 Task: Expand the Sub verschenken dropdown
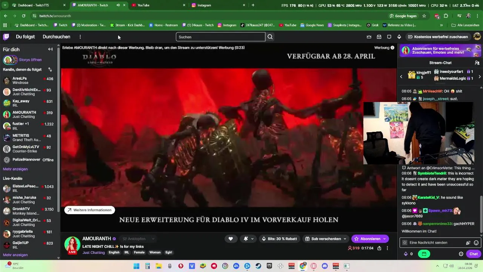pyautogui.click(x=345, y=239)
